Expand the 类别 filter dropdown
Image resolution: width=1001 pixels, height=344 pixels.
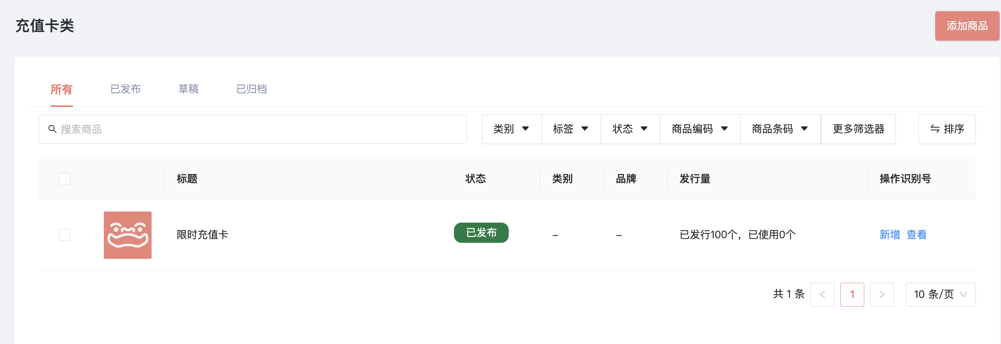pyautogui.click(x=512, y=129)
